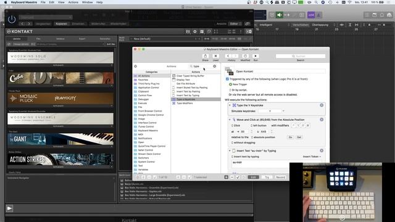Click the Kontakt rack view icon
The width and height of the screenshot is (395, 222).
click(202, 31)
